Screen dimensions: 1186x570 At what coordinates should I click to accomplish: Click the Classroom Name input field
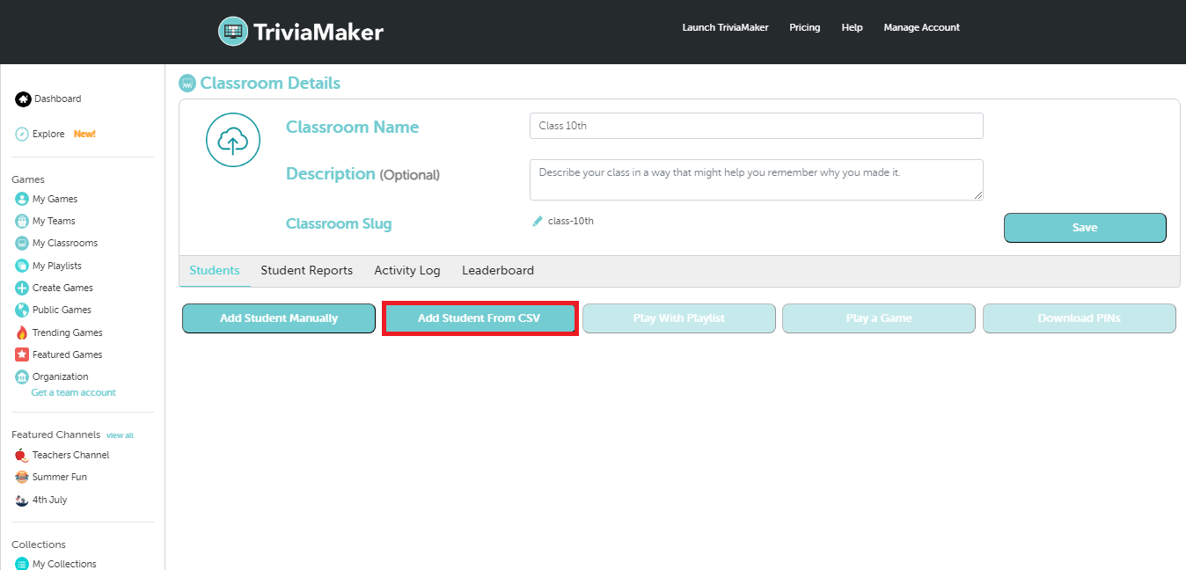coord(757,126)
